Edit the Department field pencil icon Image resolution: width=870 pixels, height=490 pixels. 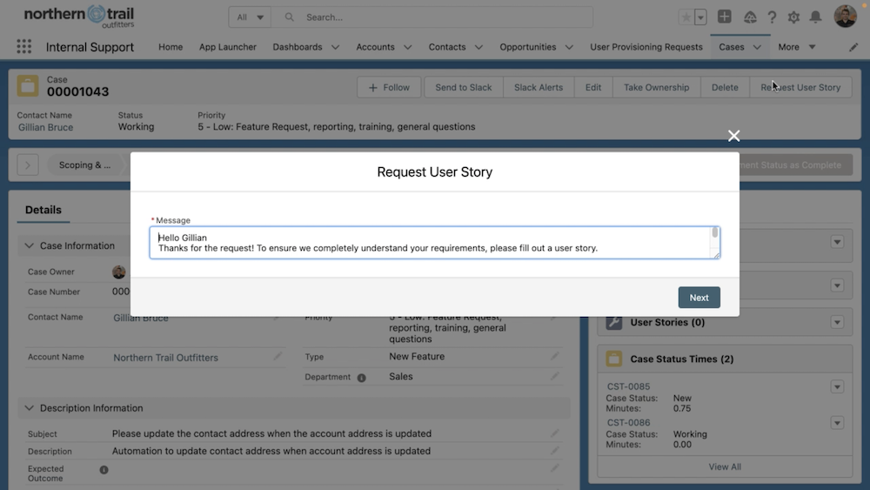tap(554, 376)
